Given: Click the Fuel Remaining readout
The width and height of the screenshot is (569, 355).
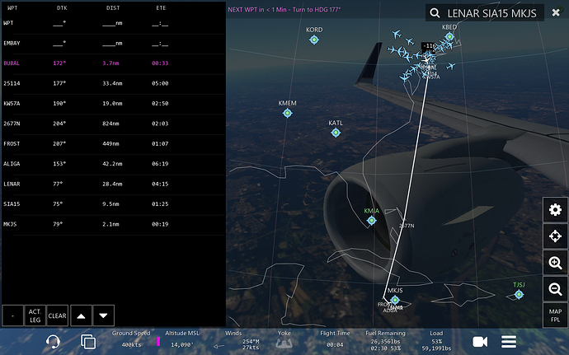Looking at the screenshot, I should (x=385, y=340).
